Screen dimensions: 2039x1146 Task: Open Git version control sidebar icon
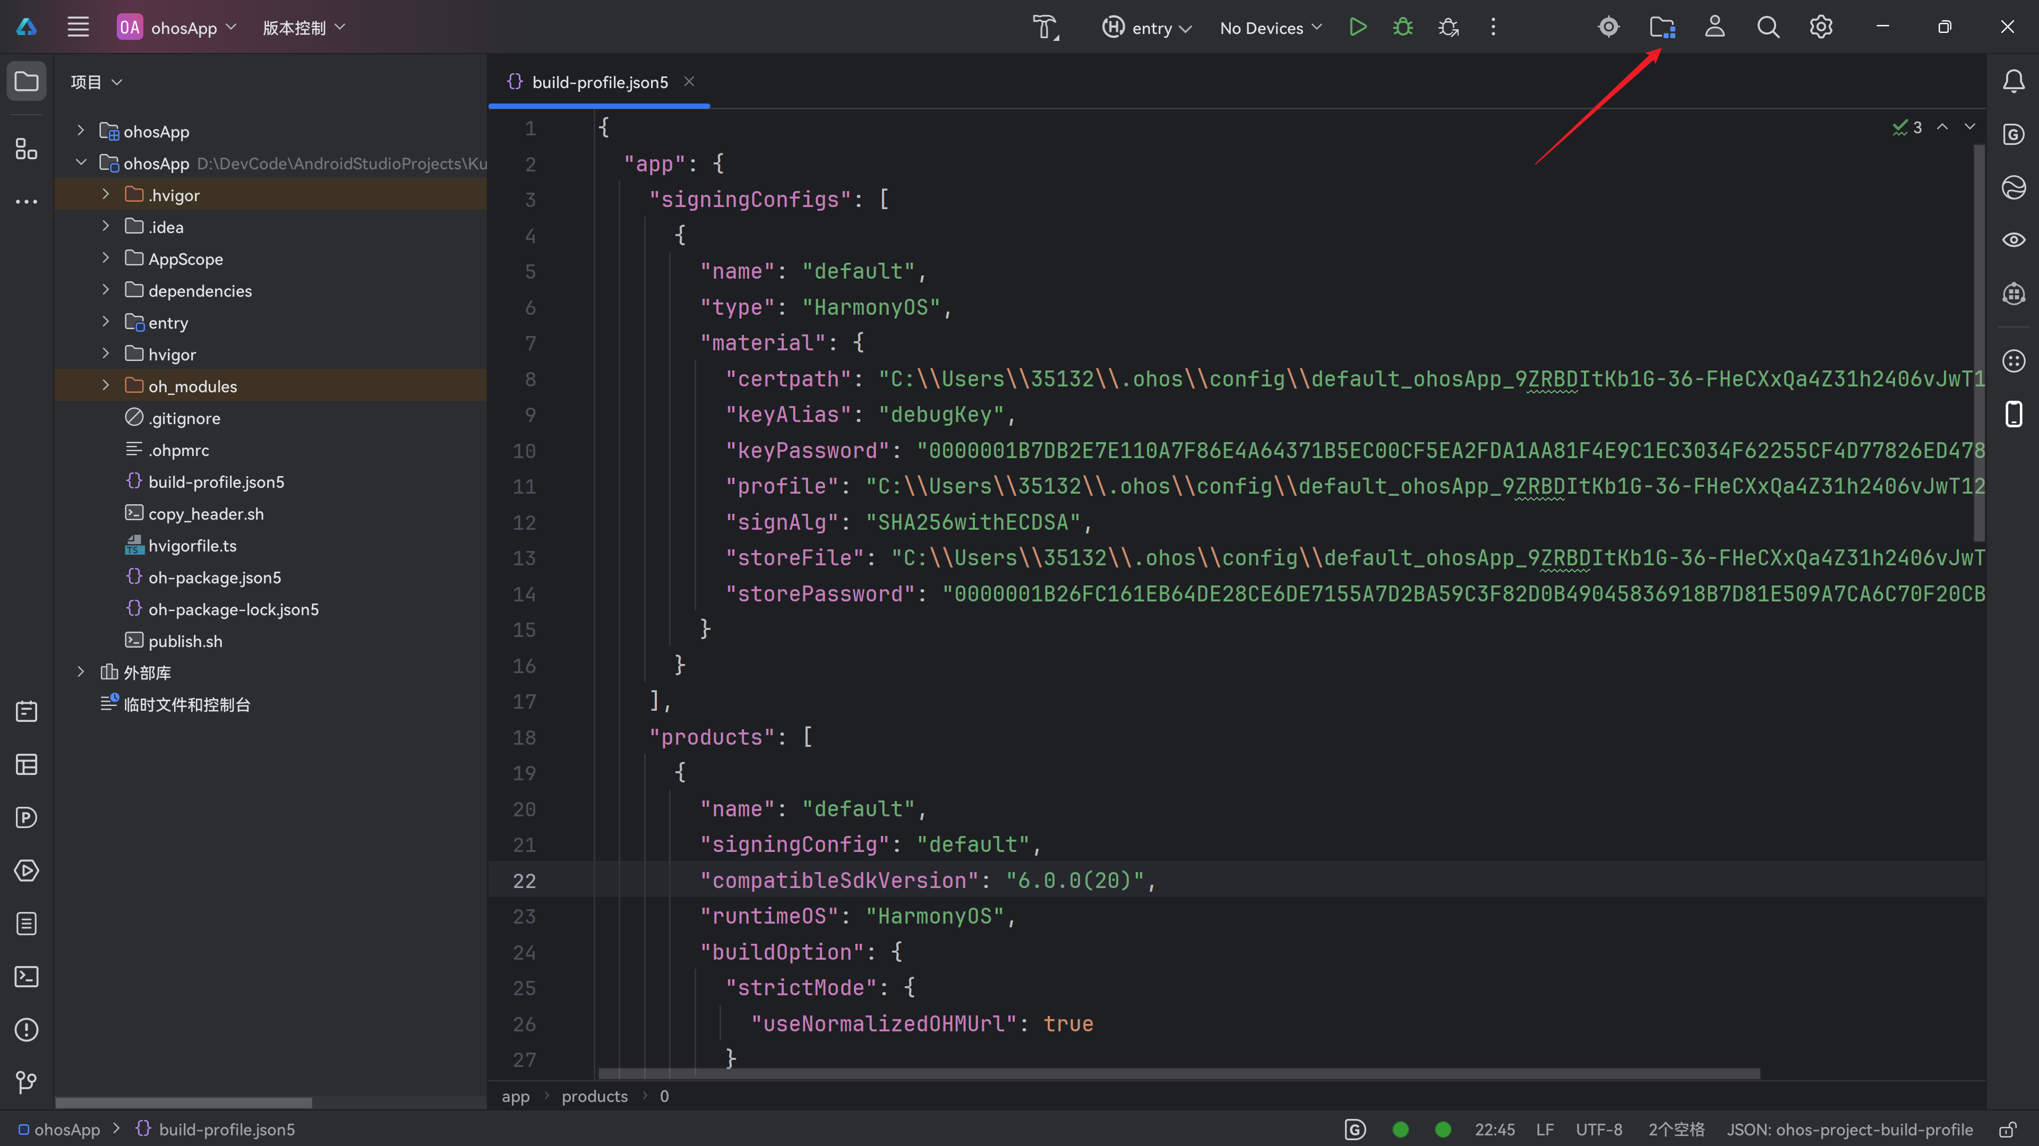click(26, 1082)
